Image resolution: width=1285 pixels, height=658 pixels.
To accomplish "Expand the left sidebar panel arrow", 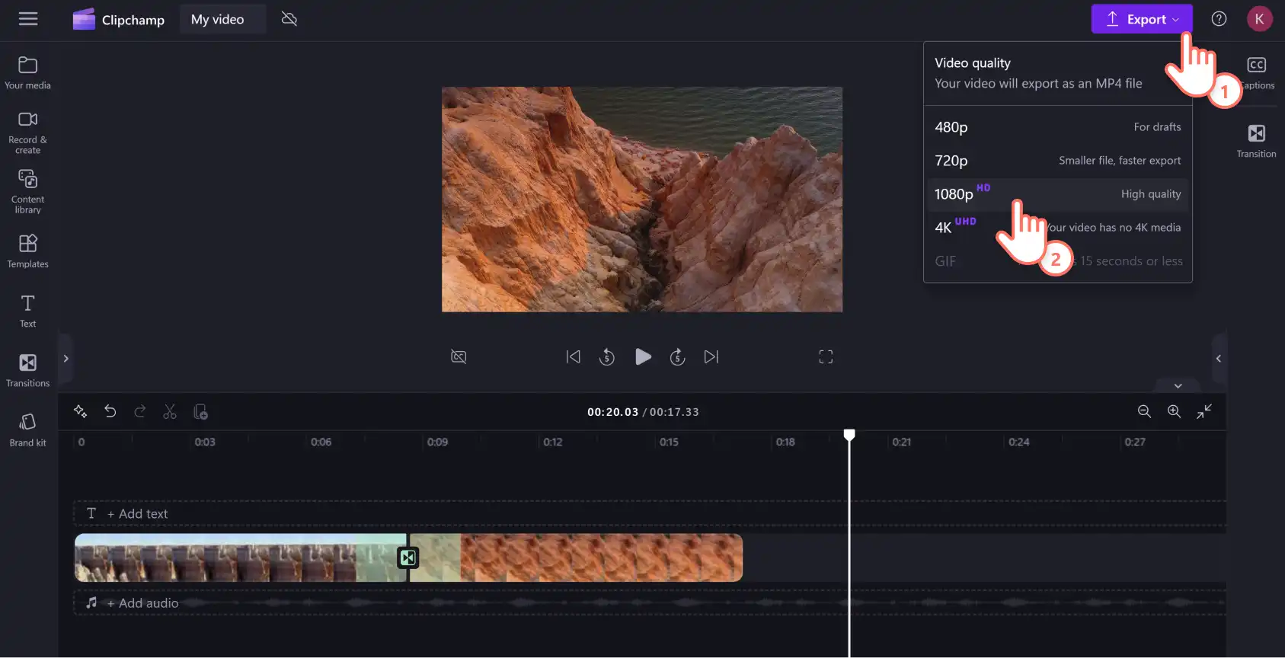I will click(x=66, y=359).
